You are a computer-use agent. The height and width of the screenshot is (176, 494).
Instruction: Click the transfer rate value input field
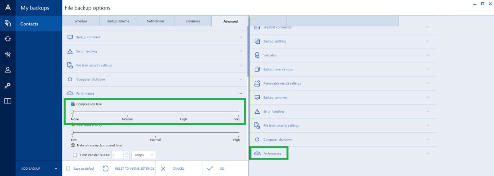point(118,155)
